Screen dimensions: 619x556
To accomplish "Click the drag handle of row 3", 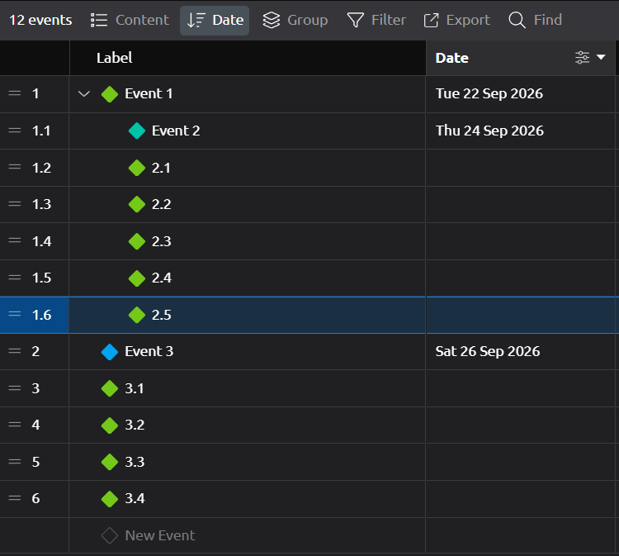I will tap(15, 388).
